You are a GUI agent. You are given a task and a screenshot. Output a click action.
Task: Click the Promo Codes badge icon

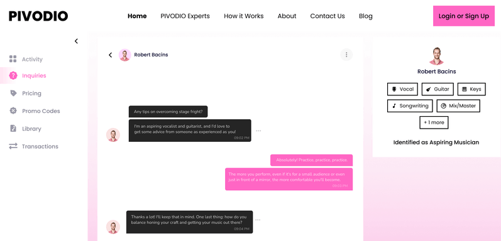[13, 110]
